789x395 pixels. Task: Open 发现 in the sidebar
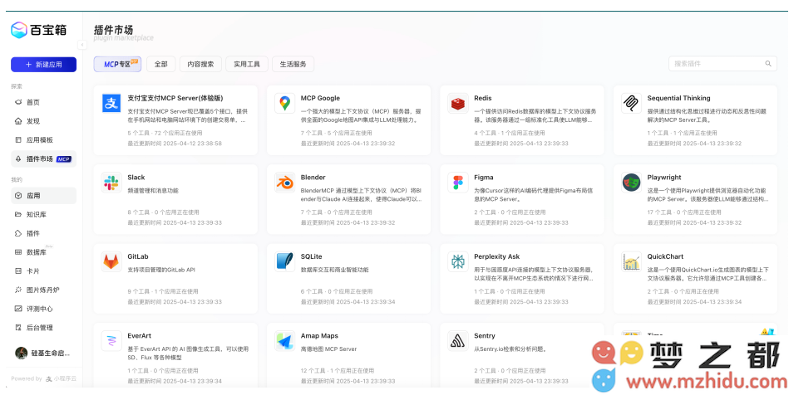click(x=44, y=121)
